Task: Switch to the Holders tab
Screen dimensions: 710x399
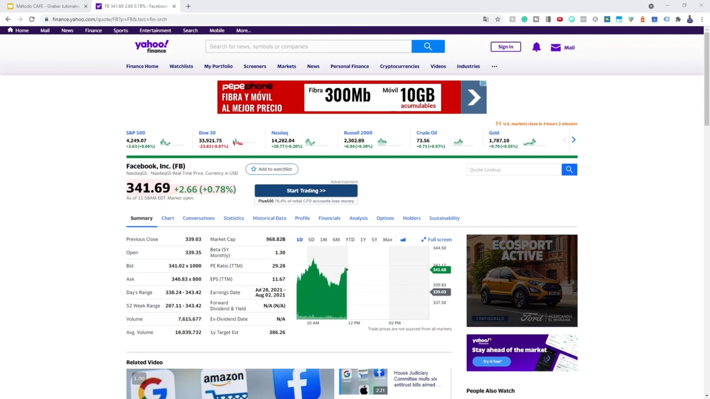Action: tap(412, 218)
